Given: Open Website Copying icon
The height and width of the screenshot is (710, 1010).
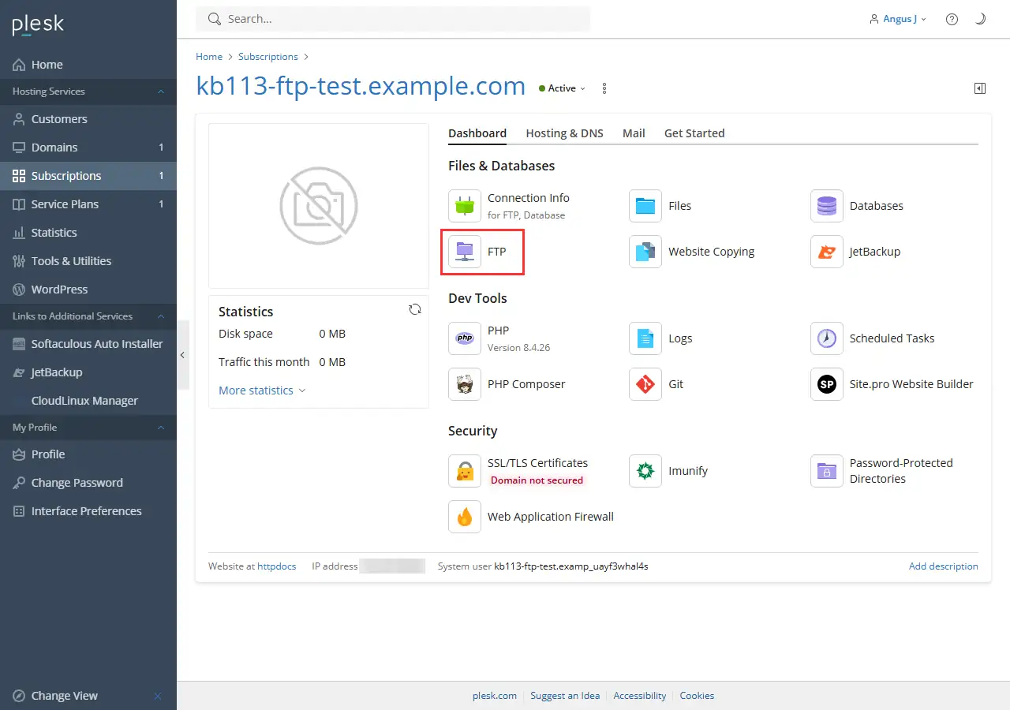Looking at the screenshot, I should (645, 252).
